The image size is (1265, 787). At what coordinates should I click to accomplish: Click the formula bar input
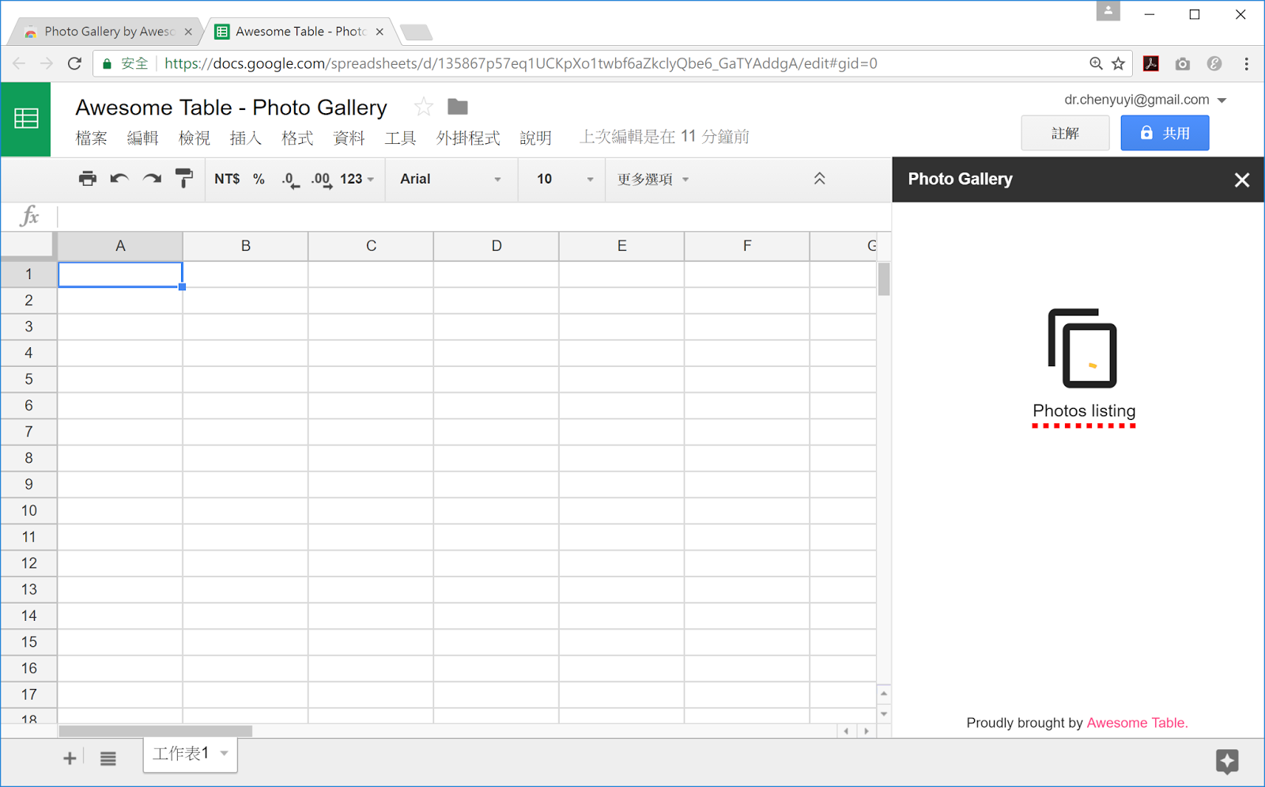pos(474,216)
